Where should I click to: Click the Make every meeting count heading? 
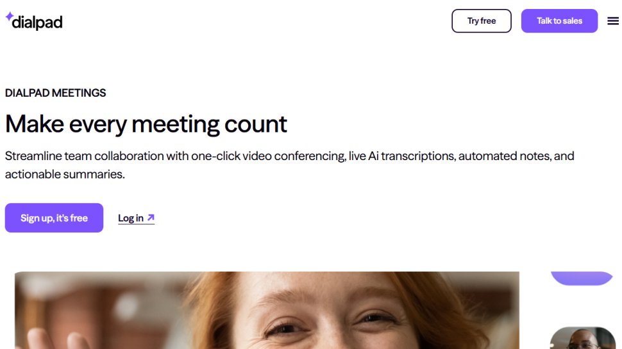pos(146,124)
